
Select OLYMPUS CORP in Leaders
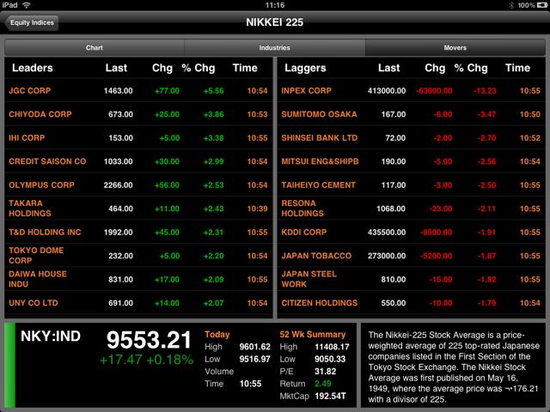coord(138,185)
